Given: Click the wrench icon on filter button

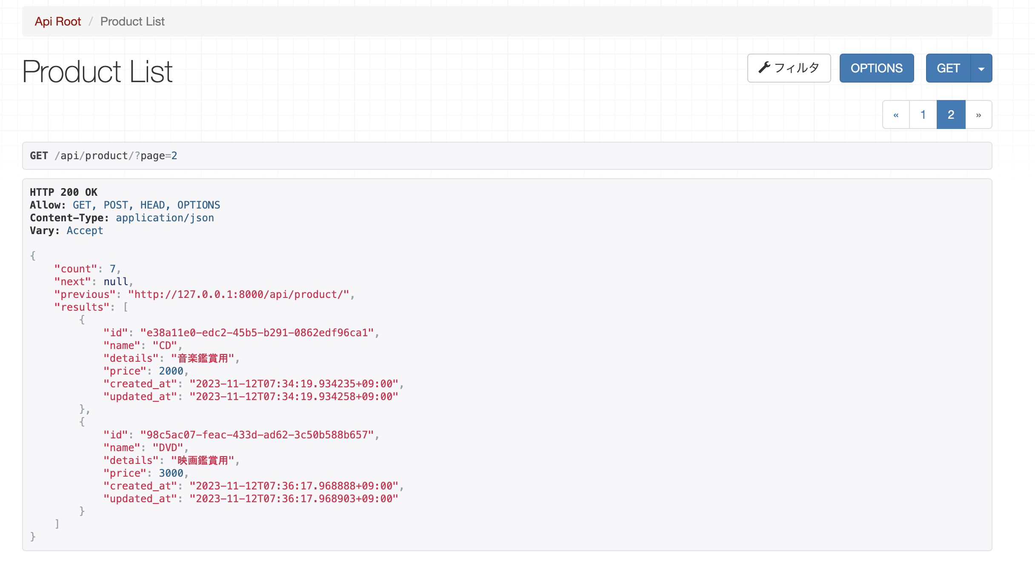Looking at the screenshot, I should point(764,68).
